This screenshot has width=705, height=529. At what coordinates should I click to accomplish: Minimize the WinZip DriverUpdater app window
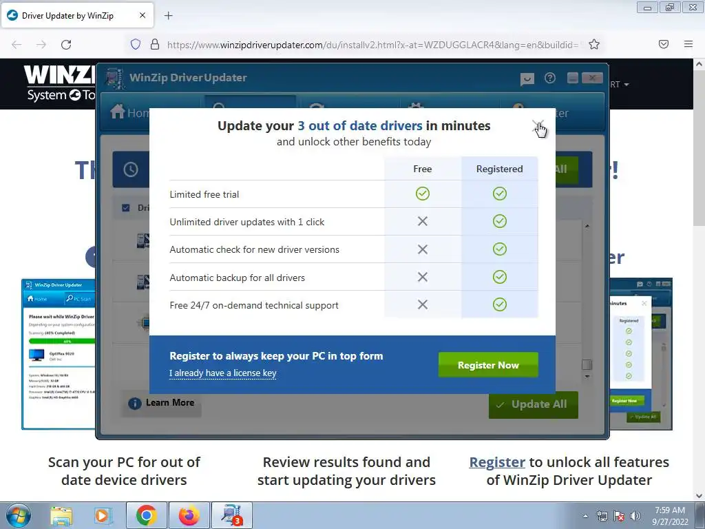click(572, 78)
